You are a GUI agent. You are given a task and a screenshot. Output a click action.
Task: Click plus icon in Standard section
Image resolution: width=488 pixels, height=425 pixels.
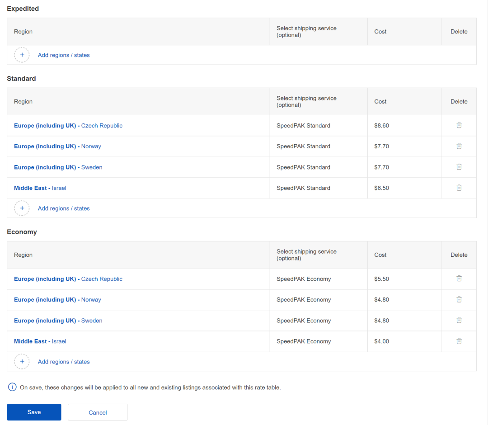pyautogui.click(x=22, y=208)
